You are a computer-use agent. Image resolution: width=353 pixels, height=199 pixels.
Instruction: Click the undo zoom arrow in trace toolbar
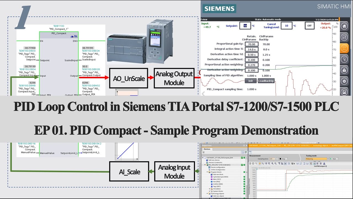250,163
